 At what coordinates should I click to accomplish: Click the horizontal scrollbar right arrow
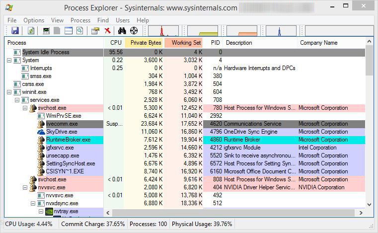[x=361, y=213]
